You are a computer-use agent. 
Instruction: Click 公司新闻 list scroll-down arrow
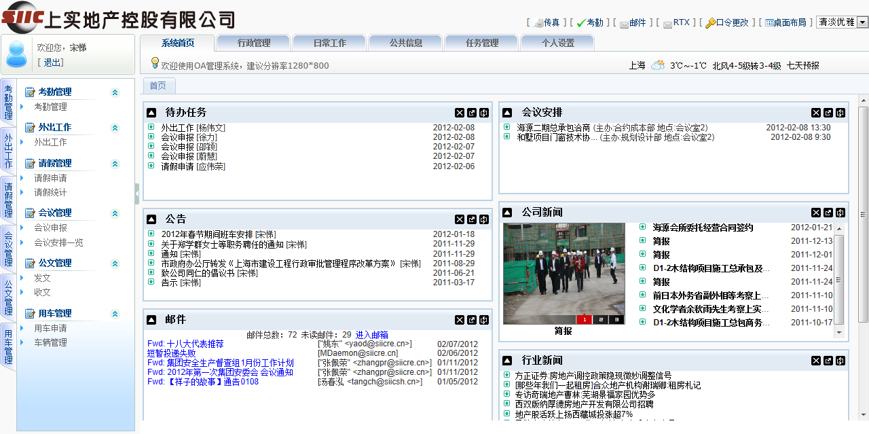[839, 334]
